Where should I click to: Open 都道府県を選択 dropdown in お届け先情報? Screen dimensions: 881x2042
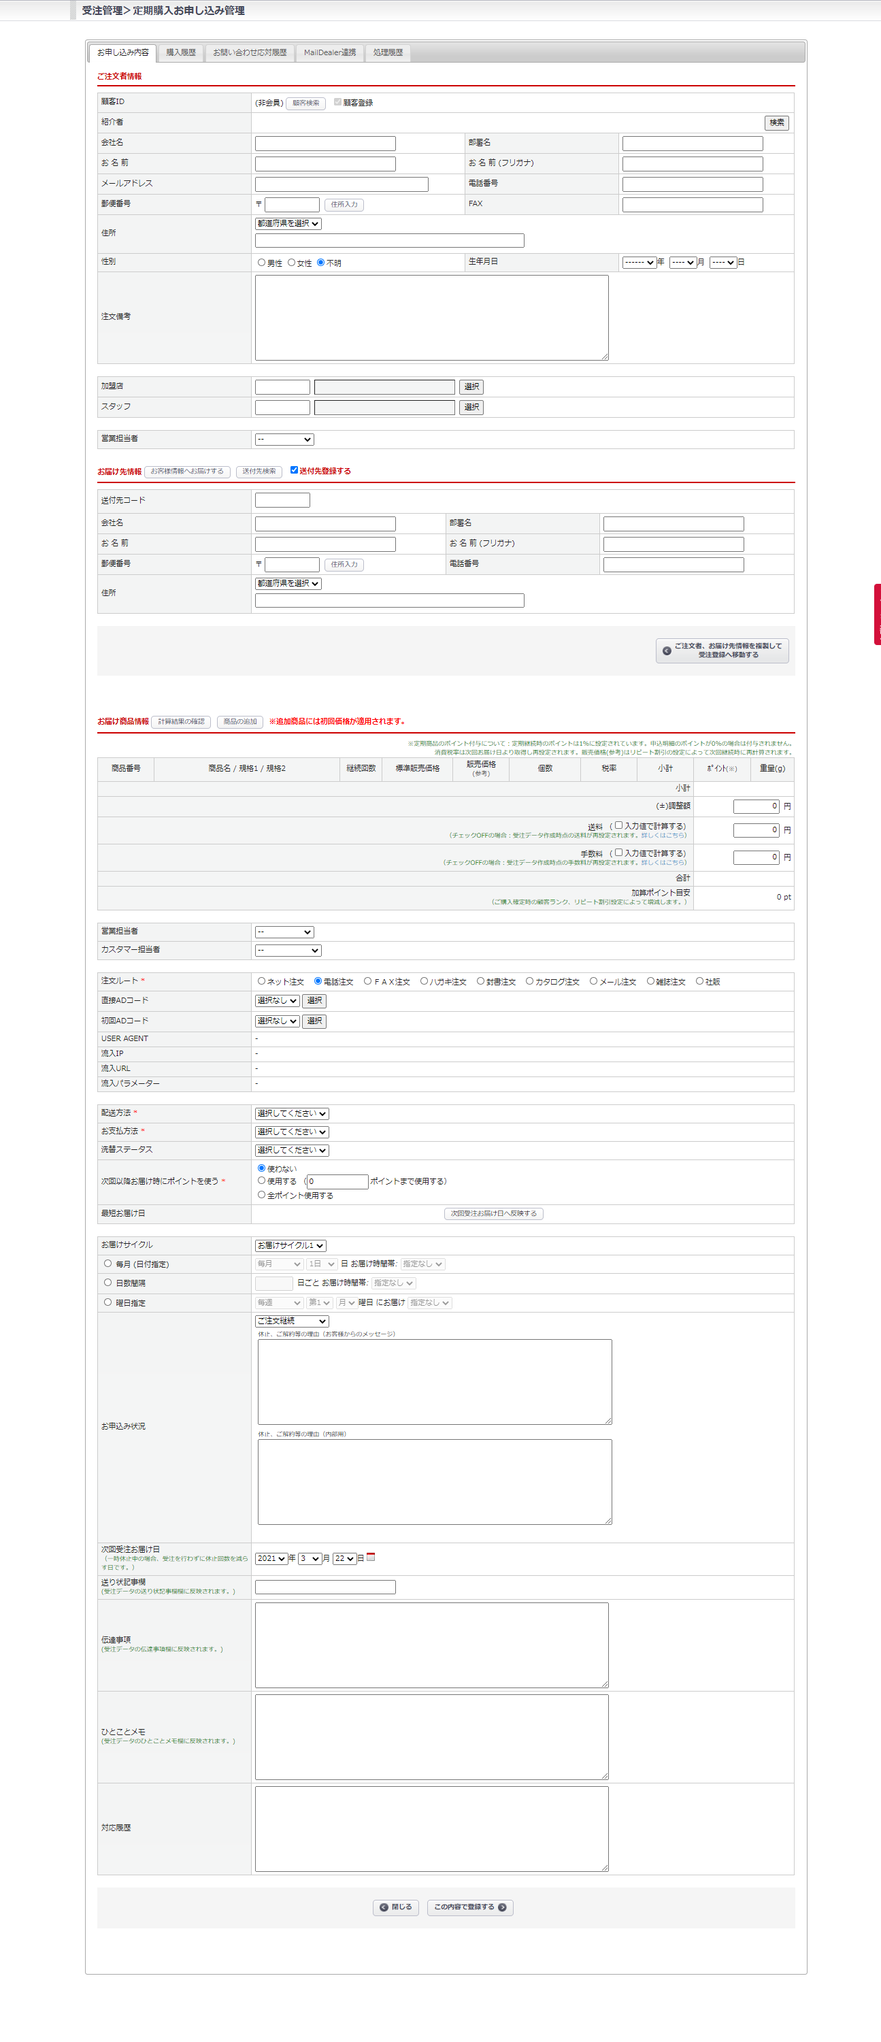(288, 583)
